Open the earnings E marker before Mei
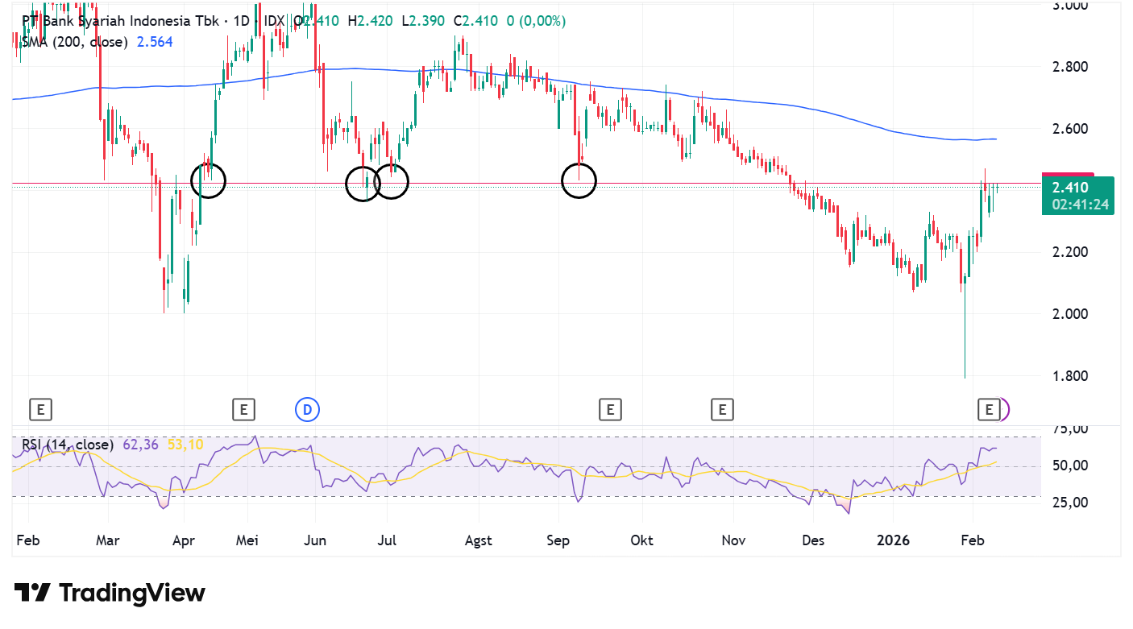 coord(243,410)
